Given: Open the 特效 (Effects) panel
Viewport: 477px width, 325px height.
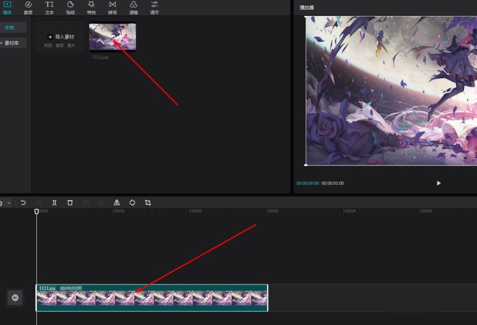Looking at the screenshot, I should pyautogui.click(x=91, y=8).
